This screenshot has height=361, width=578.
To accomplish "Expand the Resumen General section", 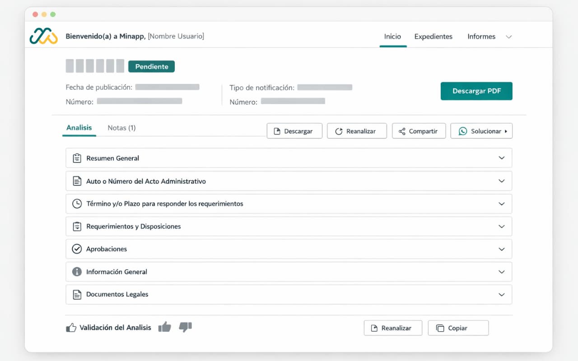I will (501, 158).
